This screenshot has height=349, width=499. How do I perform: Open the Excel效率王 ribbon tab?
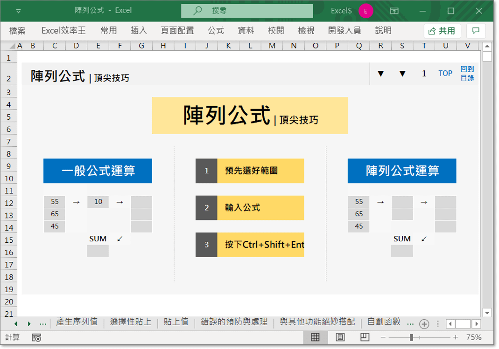point(63,31)
